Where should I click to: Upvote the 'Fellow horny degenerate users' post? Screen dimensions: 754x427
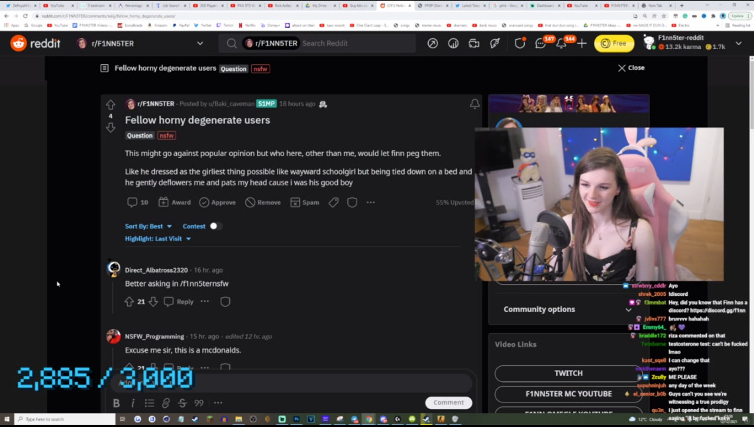click(x=111, y=104)
